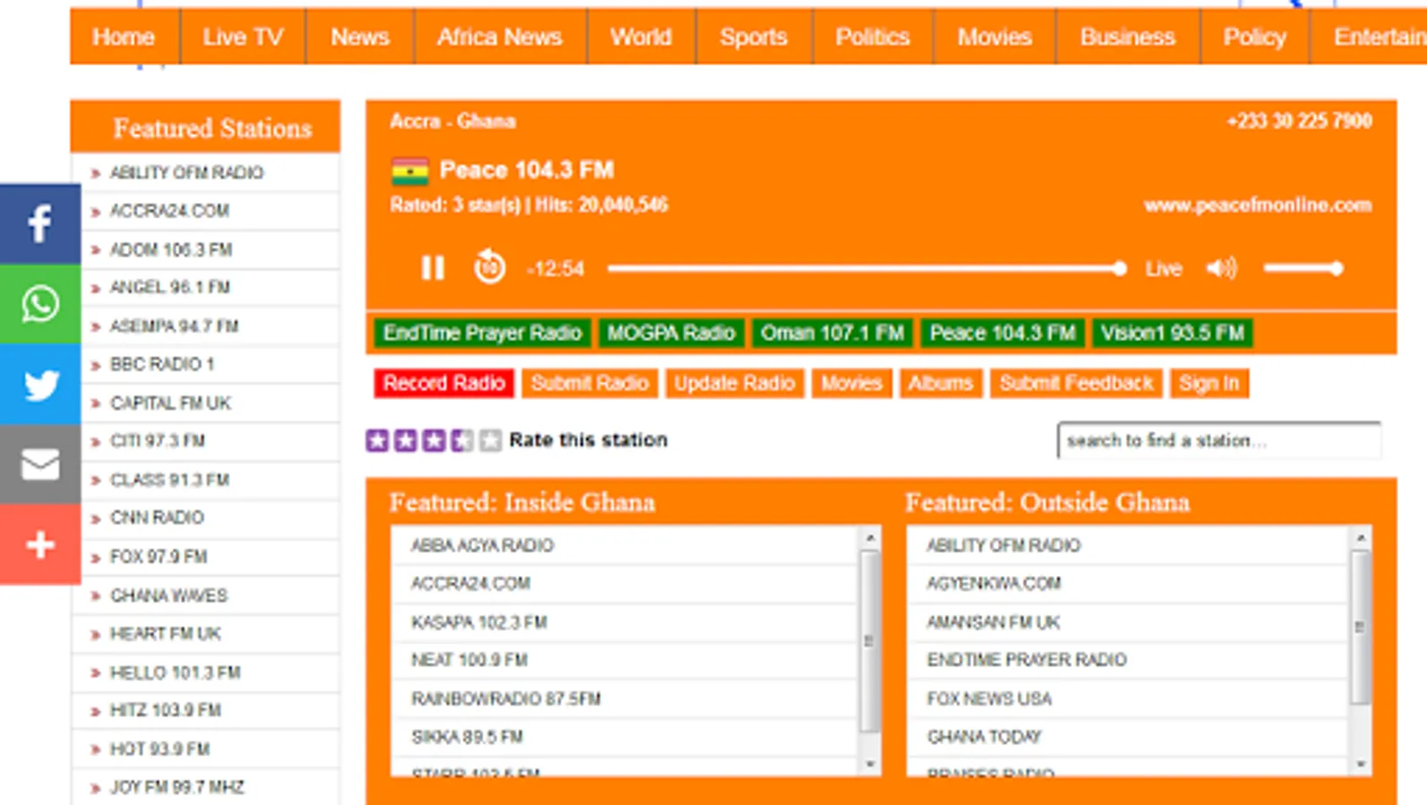Open JOY FM 99.7 MHZ station

tap(177, 787)
